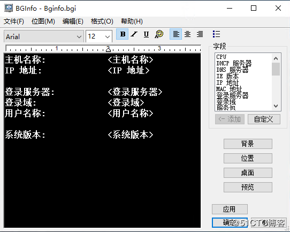Align text left in toolbar
The width and height of the screenshot is (290, 232).
click(175, 34)
